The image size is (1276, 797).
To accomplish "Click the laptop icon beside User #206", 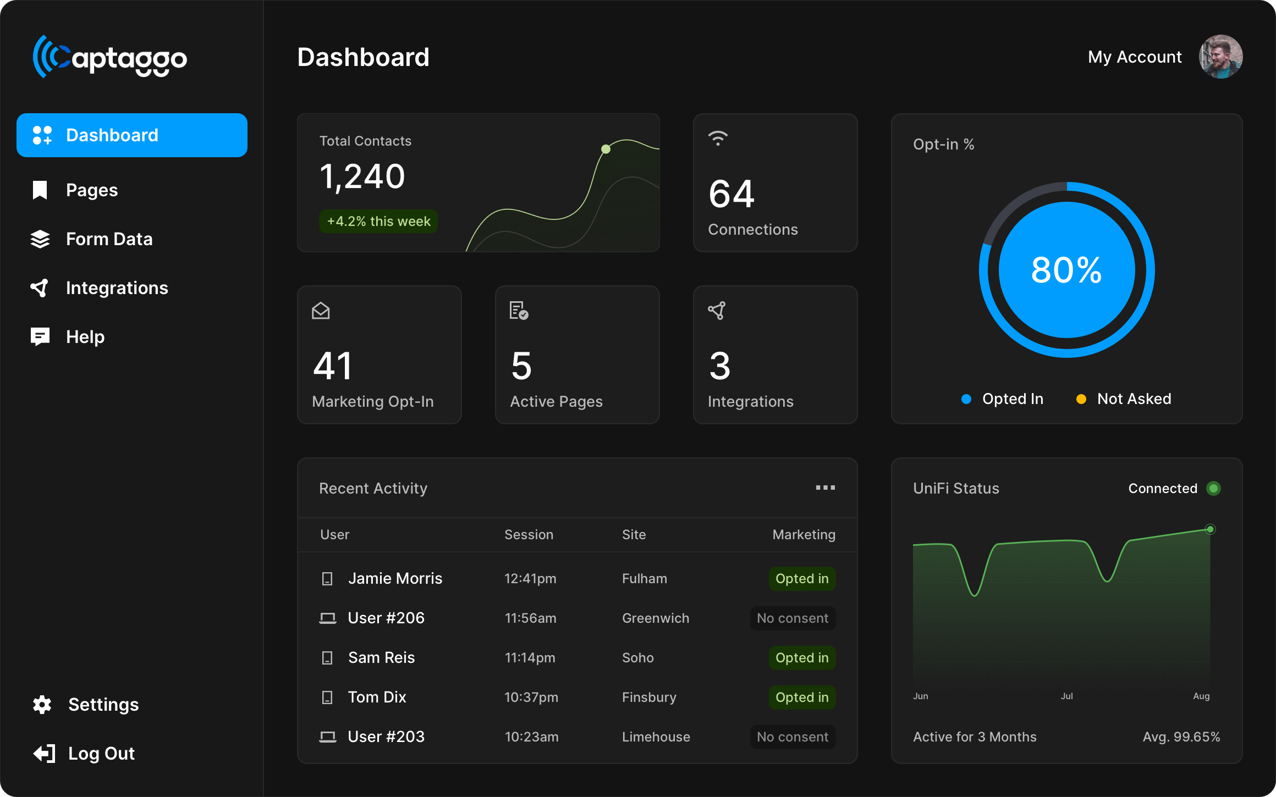I will coord(328,618).
